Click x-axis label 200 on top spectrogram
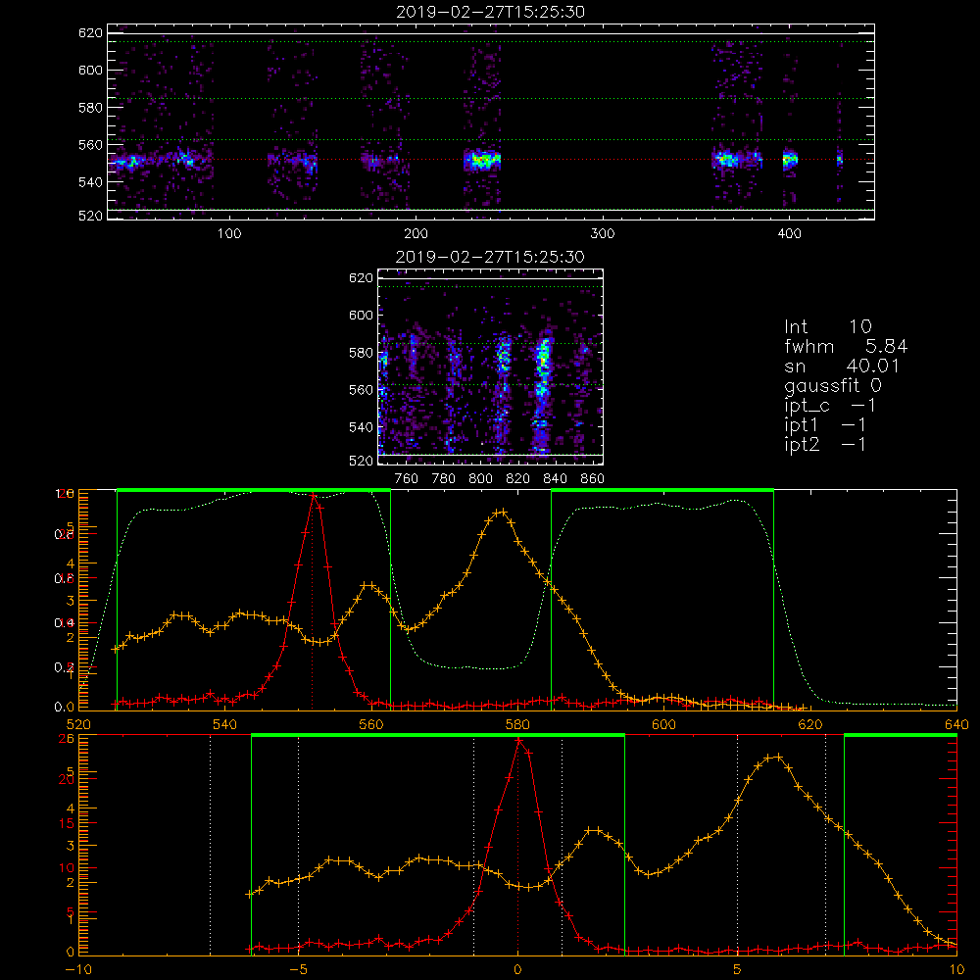The image size is (980, 980). (x=416, y=234)
